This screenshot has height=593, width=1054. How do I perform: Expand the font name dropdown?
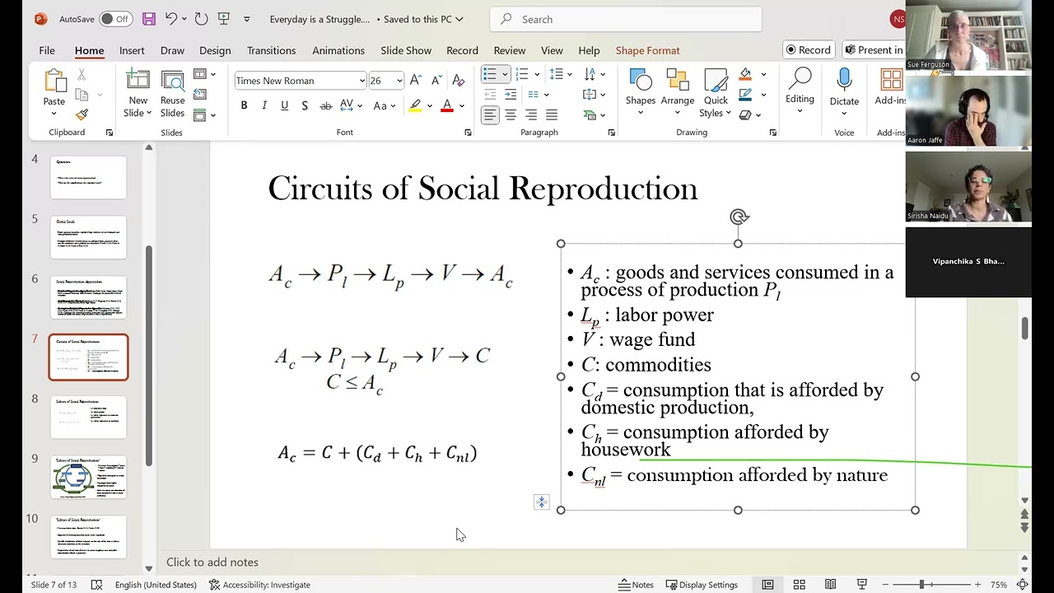click(x=361, y=81)
